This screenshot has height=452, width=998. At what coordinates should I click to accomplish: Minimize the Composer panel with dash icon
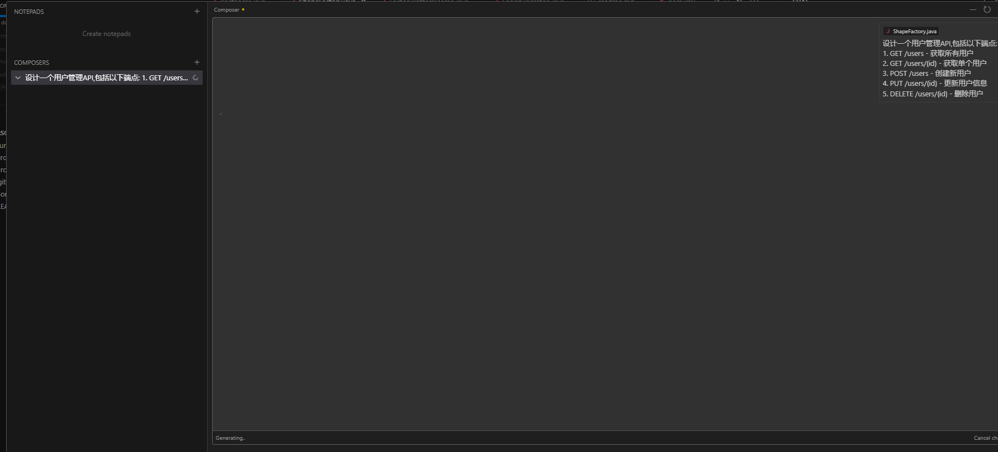[x=973, y=9]
